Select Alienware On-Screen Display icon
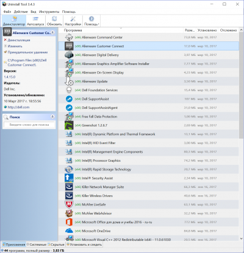Screen dimensions: 244x253 point(69,72)
